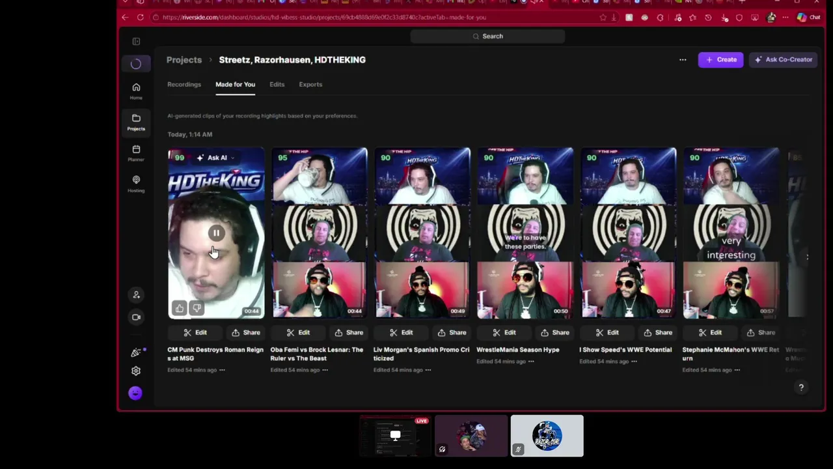This screenshot has width=833, height=469.
Task: Open more options for WrestleMania Season Hype
Action: tap(531, 361)
